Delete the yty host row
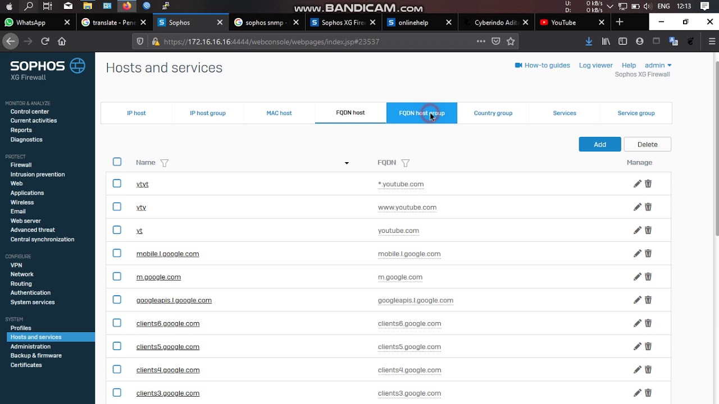719x404 pixels. click(648, 207)
